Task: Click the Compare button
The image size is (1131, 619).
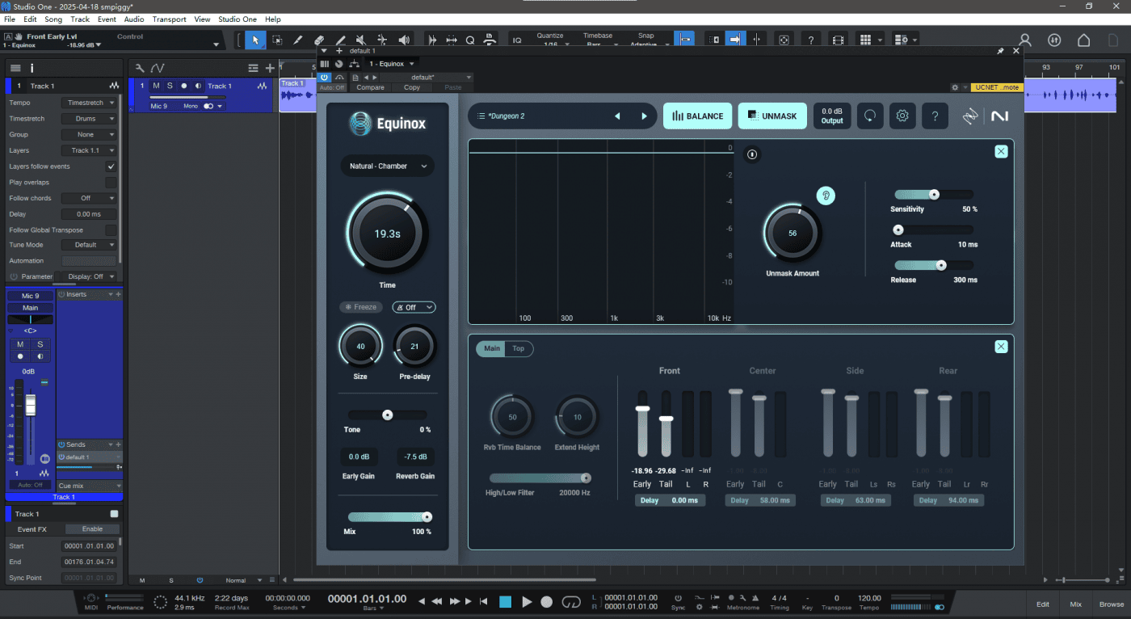Action: point(371,87)
